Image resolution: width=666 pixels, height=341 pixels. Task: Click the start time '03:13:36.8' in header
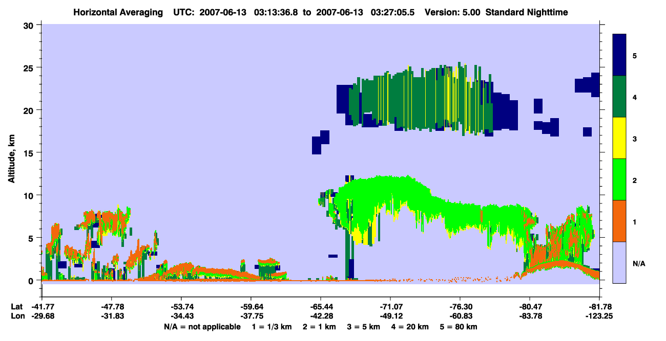276,12
